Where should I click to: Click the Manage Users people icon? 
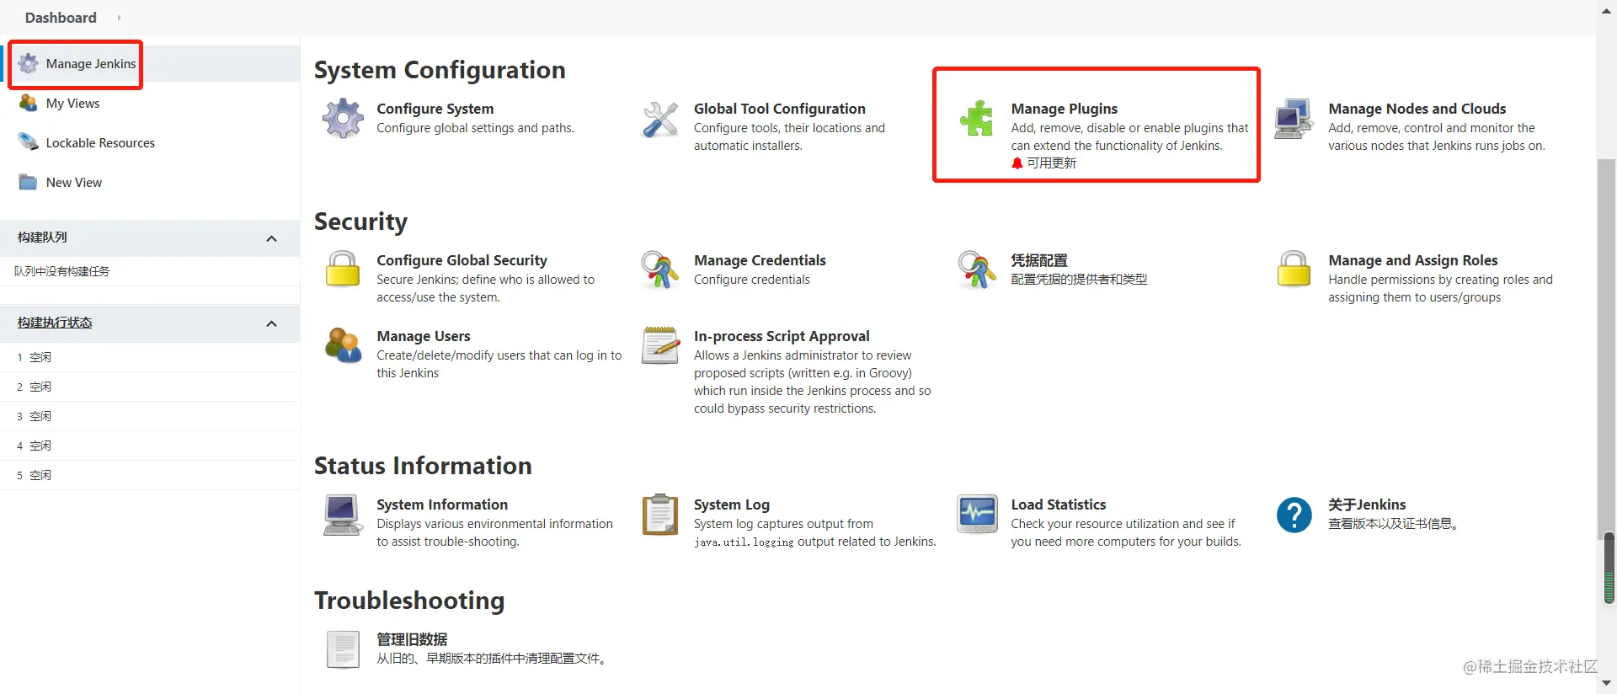[x=343, y=345]
